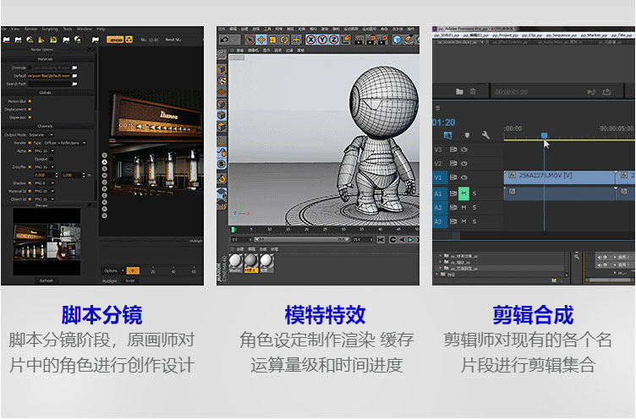Click the blue cube primitive icon in Cinema 4D
This screenshot has width=636, height=419.
(x=397, y=40)
